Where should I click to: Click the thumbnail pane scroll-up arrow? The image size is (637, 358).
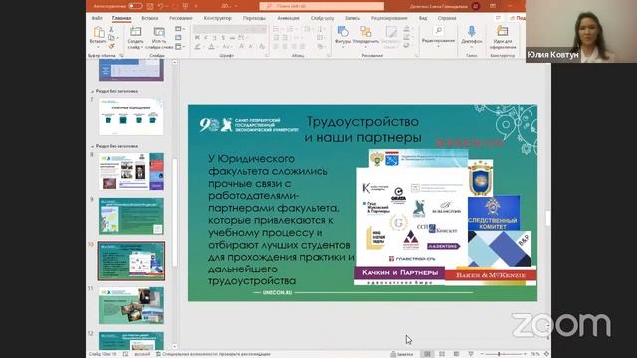(175, 62)
